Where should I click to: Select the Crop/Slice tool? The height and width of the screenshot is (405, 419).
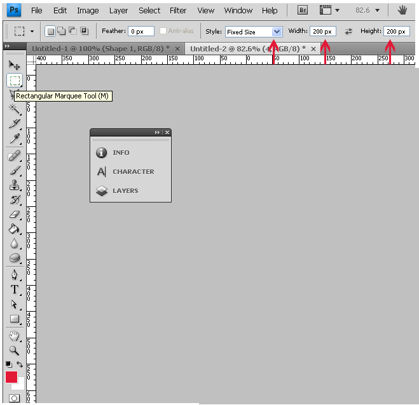point(14,124)
